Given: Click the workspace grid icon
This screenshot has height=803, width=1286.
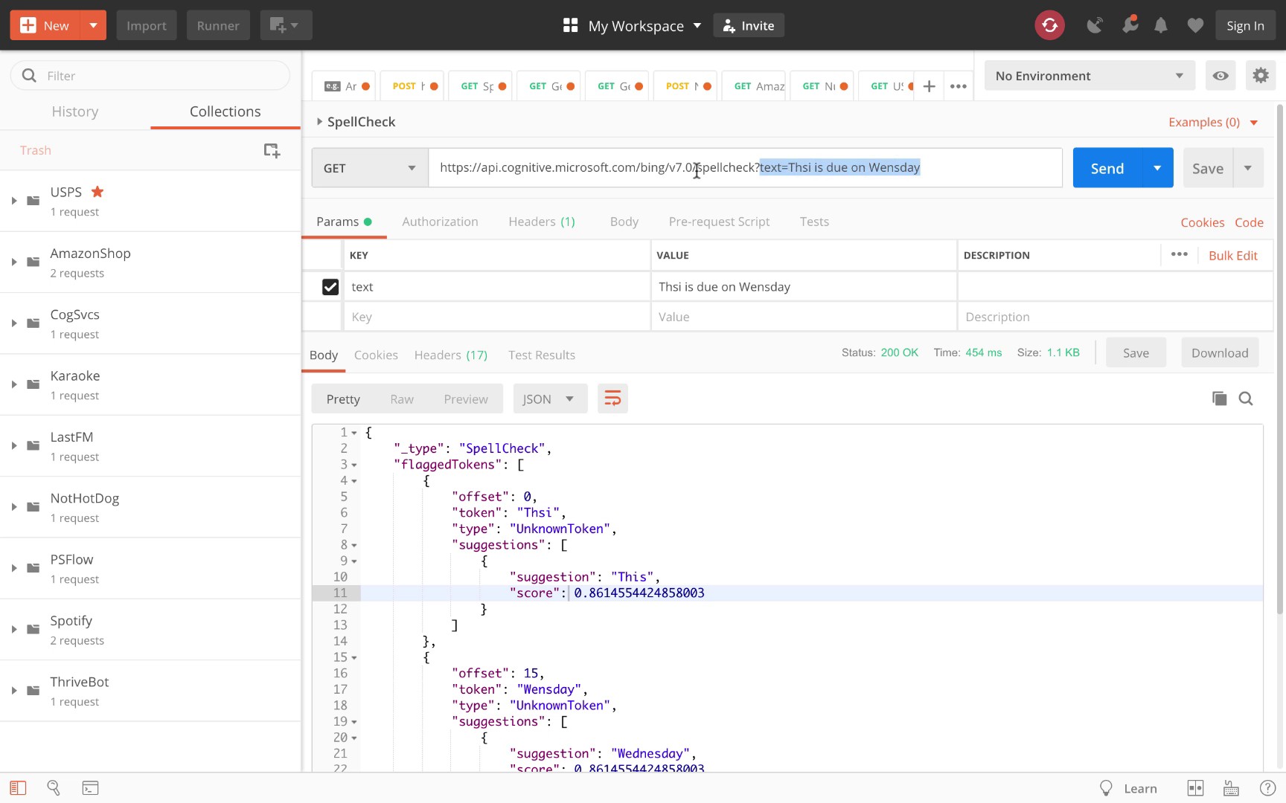Looking at the screenshot, I should pyautogui.click(x=571, y=25).
